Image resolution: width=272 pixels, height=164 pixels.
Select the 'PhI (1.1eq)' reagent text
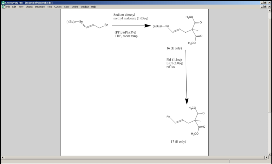(x=174, y=59)
